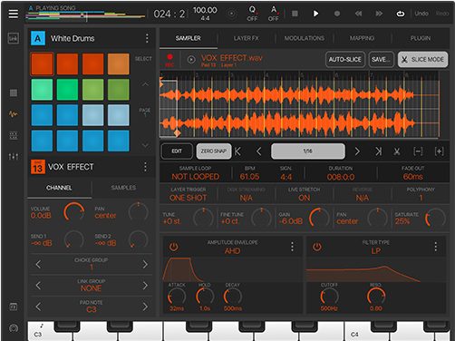Click the zoom out [-] waveform icon
Viewport: 455px width, 341px height.
pyautogui.click(x=418, y=151)
